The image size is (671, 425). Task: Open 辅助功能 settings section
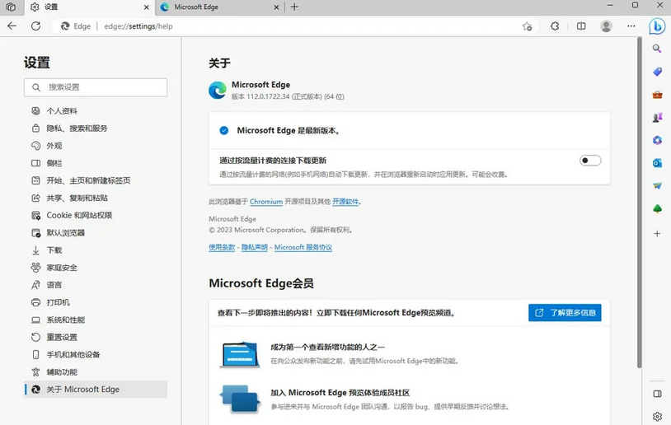point(96,372)
